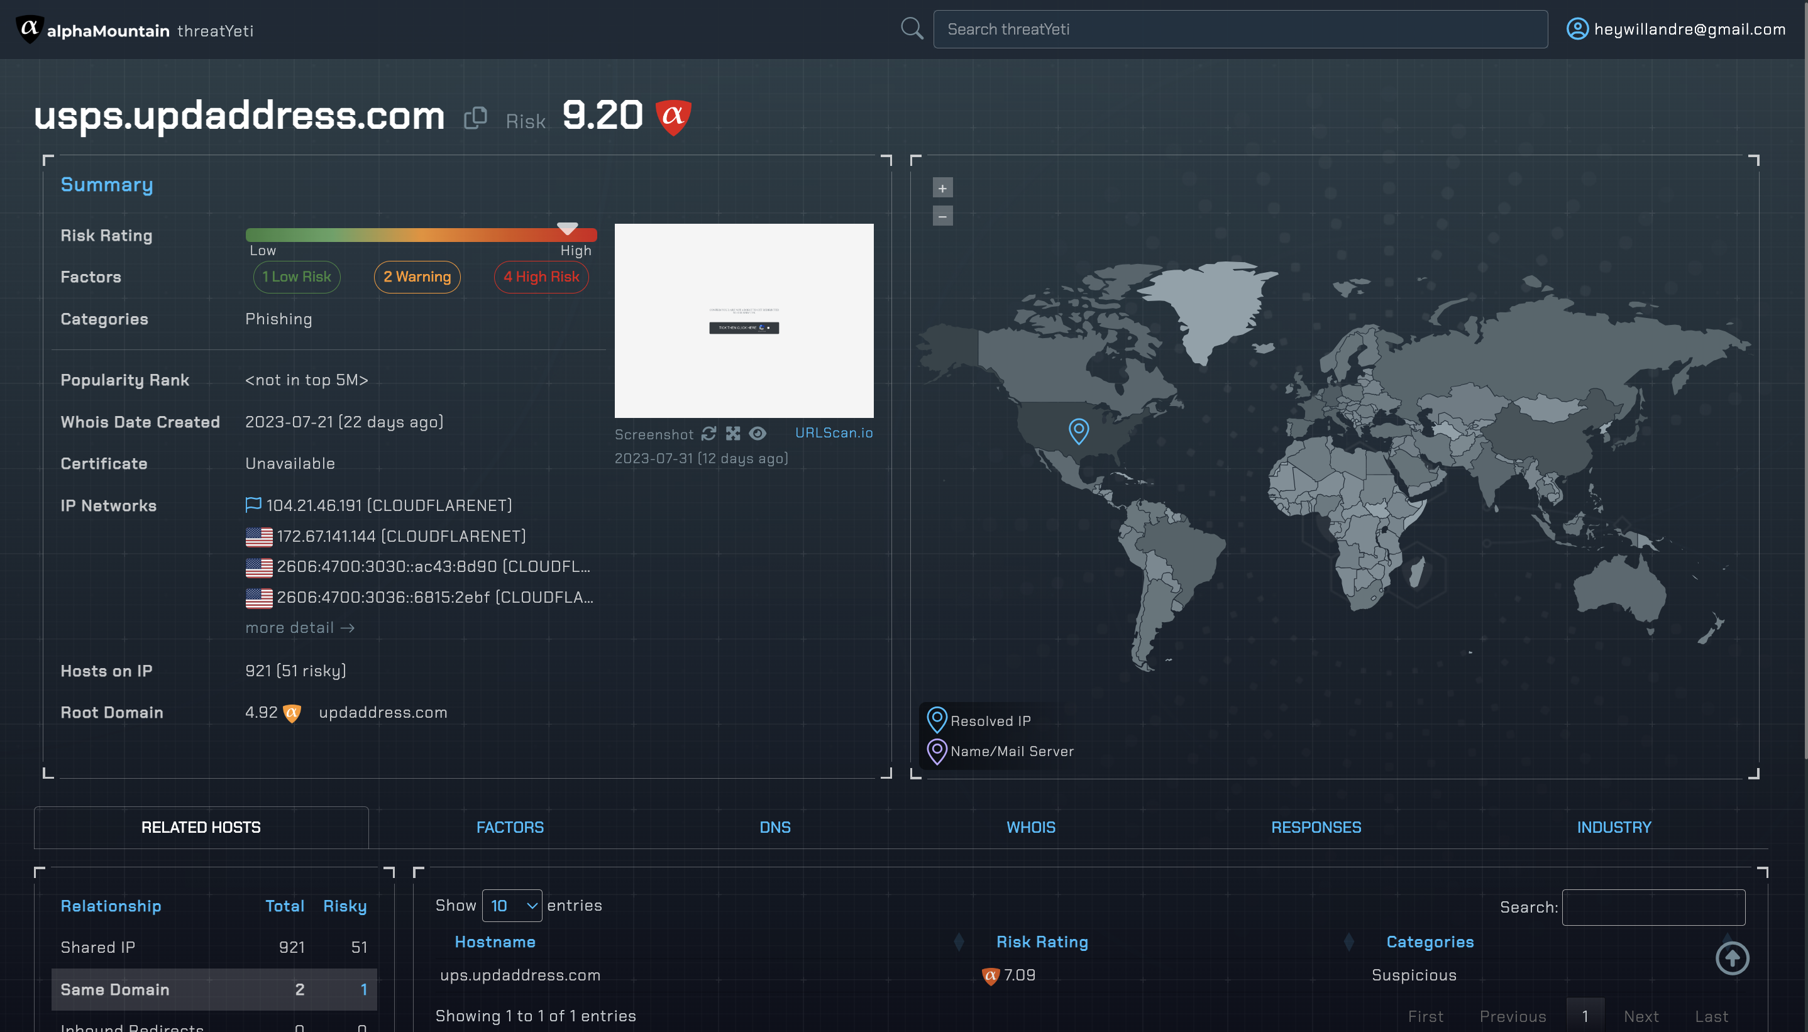
Task: Click the search magnifier icon
Action: pos(912,29)
